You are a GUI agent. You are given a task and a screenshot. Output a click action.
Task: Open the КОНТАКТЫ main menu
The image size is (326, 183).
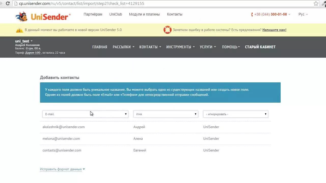point(150,47)
